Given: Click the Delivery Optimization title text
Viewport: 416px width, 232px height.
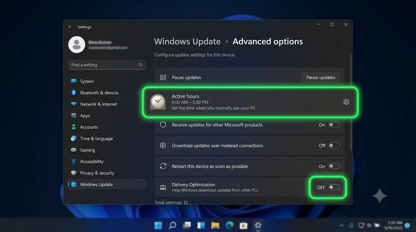Looking at the screenshot, I should [193, 185].
